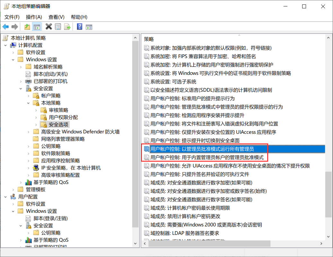Click icon of 系统设置: 可选子系统 policy
Screen dimensions: 333x257
[146, 81]
